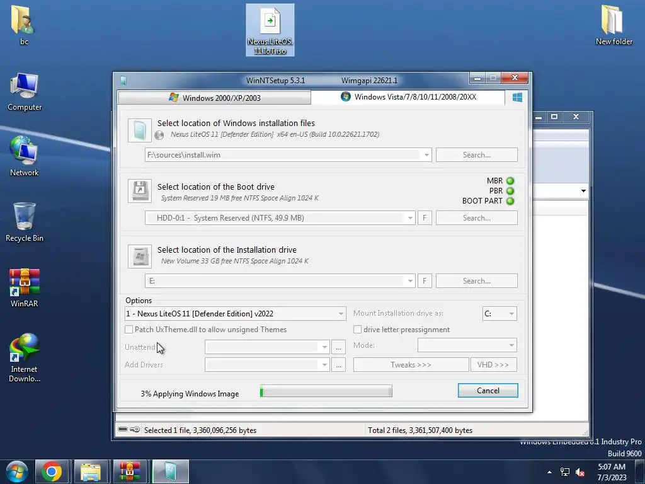This screenshot has width=645, height=484.
Task: Click the 'Total 2 files' status text
Action: tap(420, 430)
